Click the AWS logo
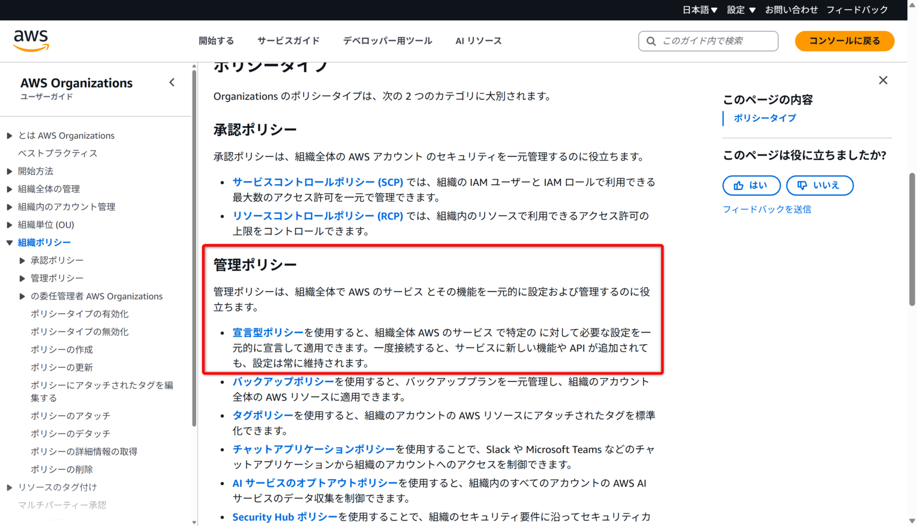The image size is (917, 526). tap(31, 41)
